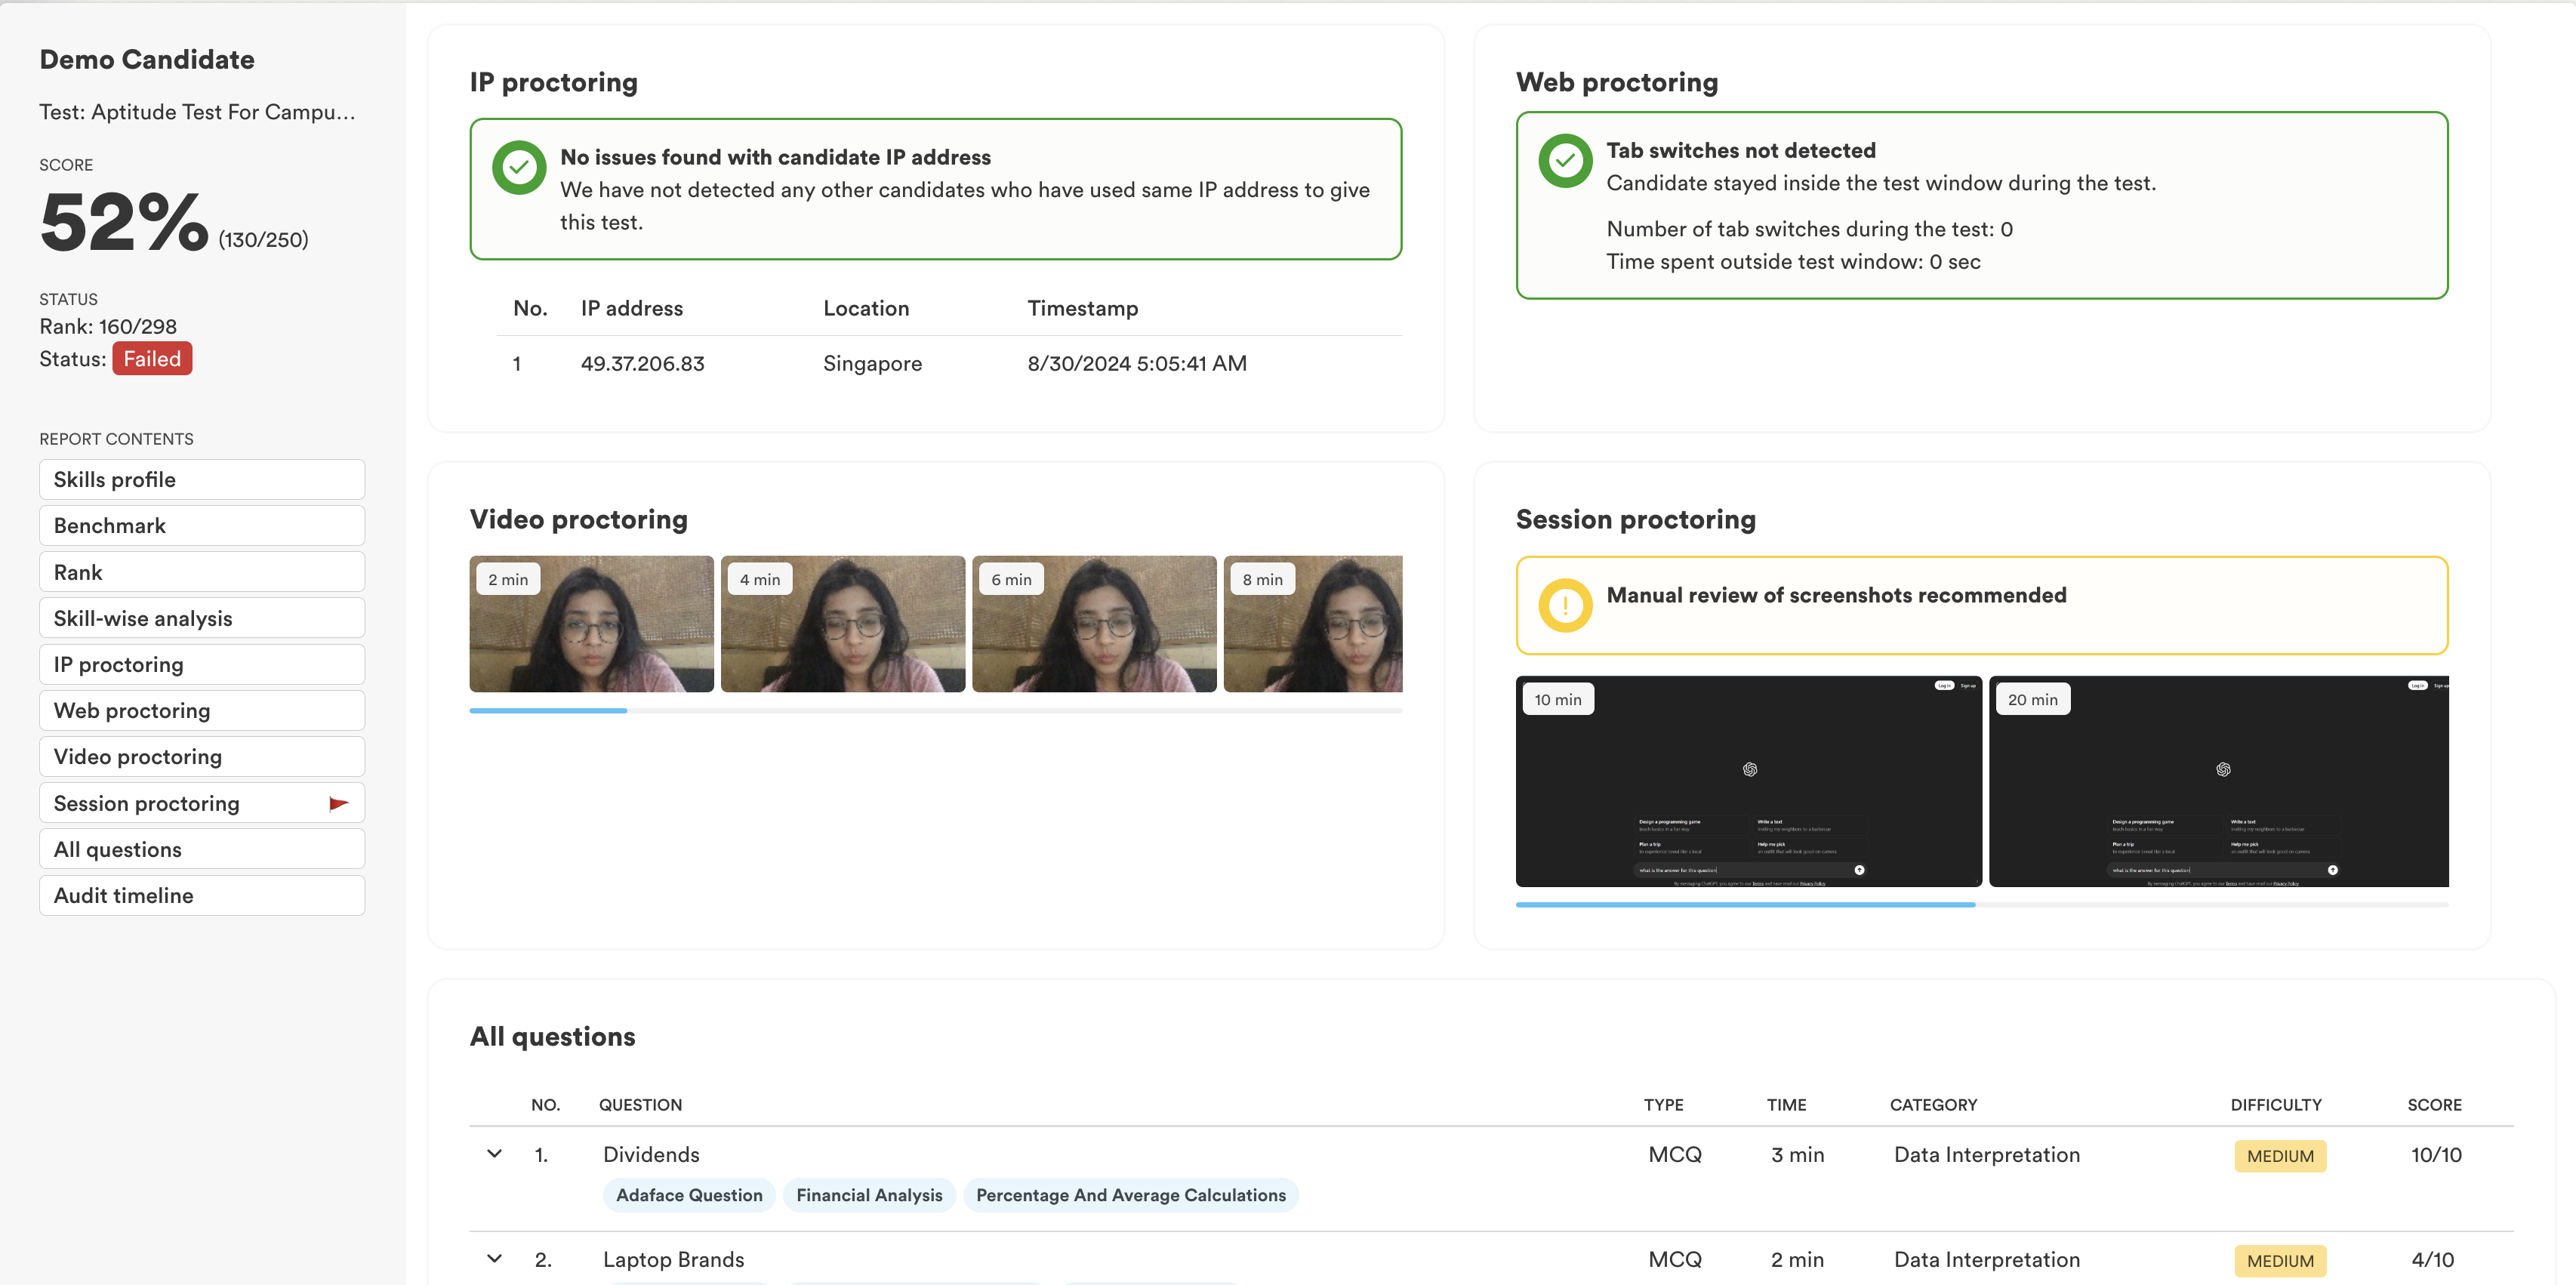This screenshot has width=2576, height=1285.
Task: Click the ChatGPT logo in 20 min screenshot
Action: coord(2222,769)
